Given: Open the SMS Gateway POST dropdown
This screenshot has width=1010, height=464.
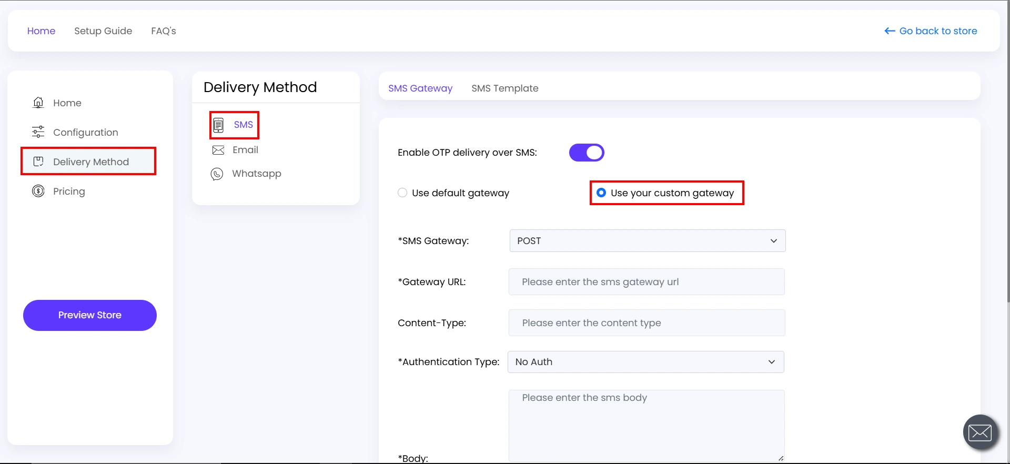Looking at the screenshot, I should [647, 241].
